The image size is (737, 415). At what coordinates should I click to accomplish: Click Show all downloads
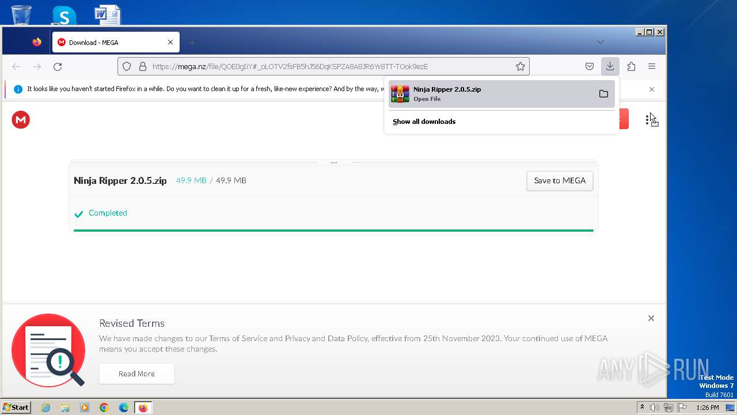[x=424, y=122]
